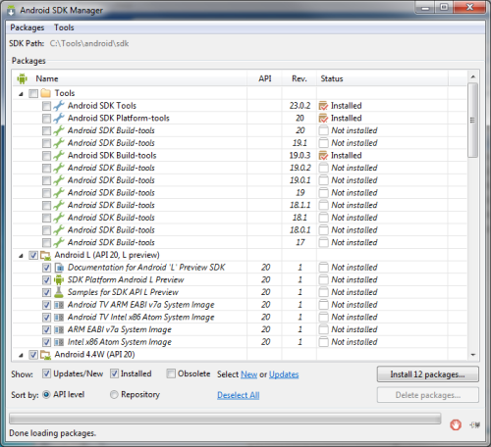Viewport: 491px width, 447px height.
Task: Collapse the Android 4.4W (API 20) group
Action: point(22,355)
